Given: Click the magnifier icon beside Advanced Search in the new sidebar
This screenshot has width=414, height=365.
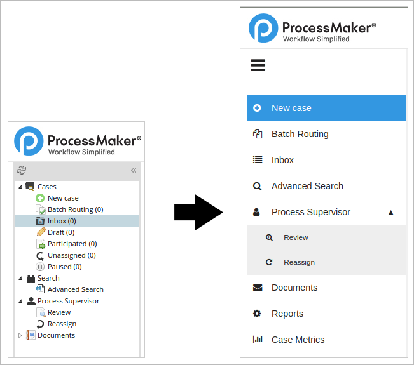Looking at the screenshot, I should pyautogui.click(x=258, y=186).
